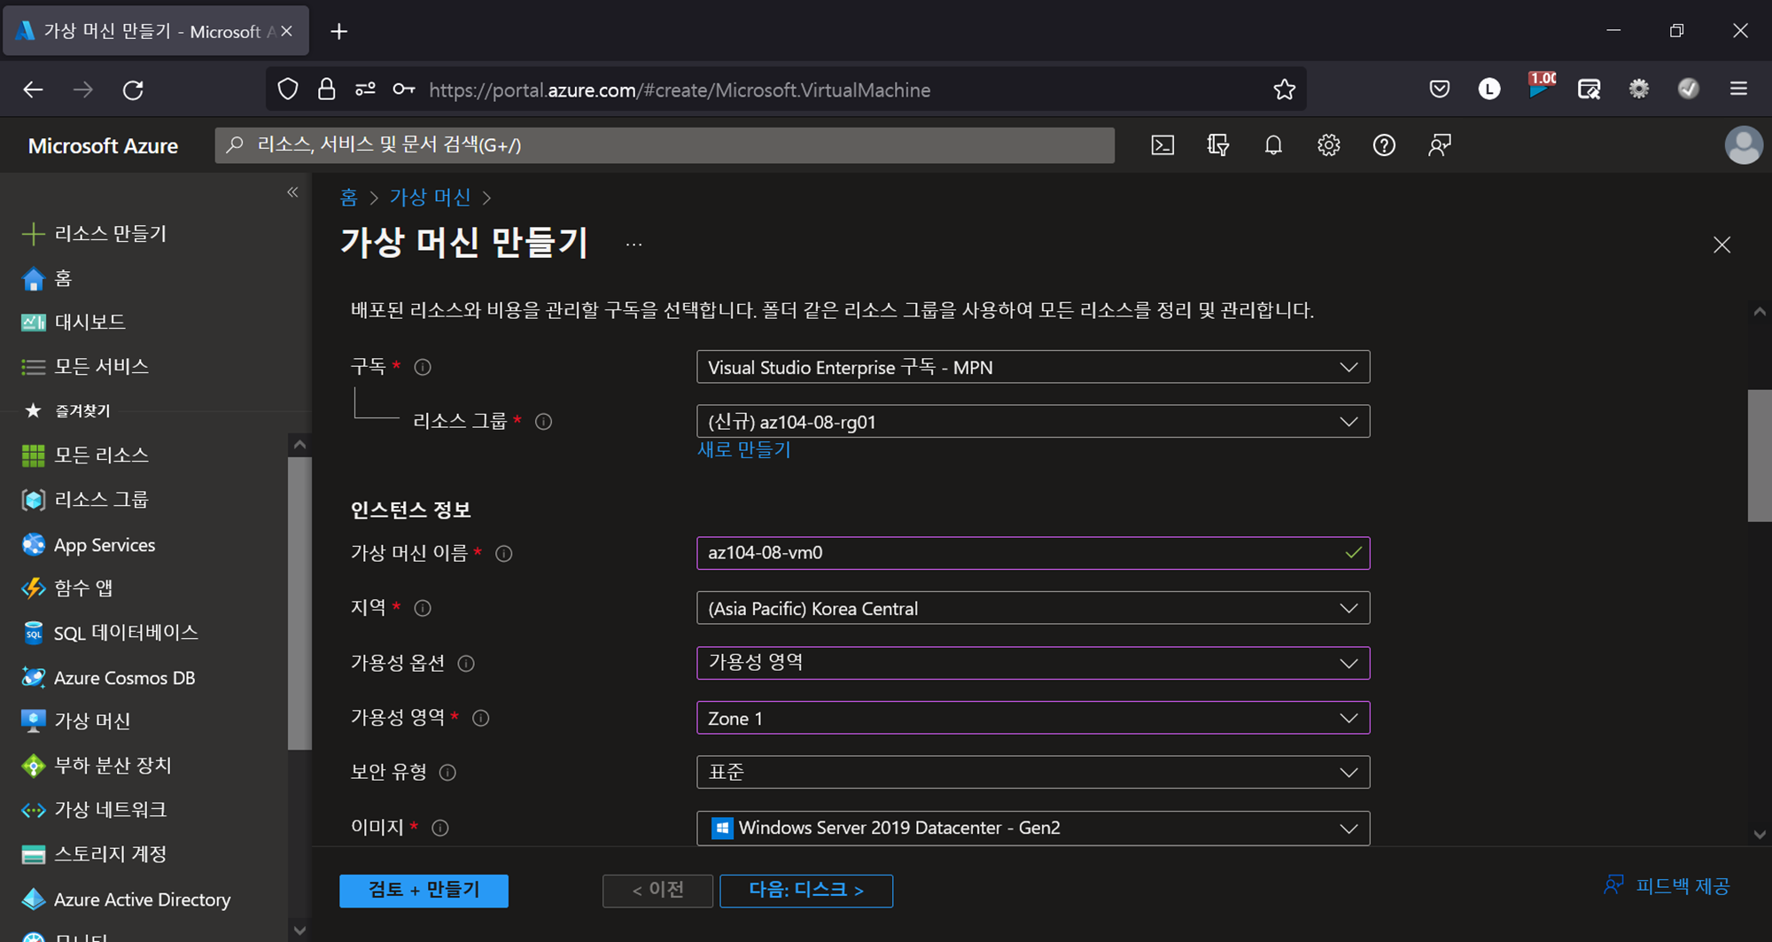
Task: Click the 가상 머신 breadcrumb link
Action: click(x=431, y=197)
